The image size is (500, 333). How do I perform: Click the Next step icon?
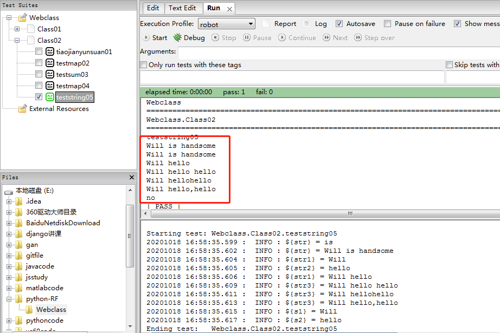[x=326, y=37]
